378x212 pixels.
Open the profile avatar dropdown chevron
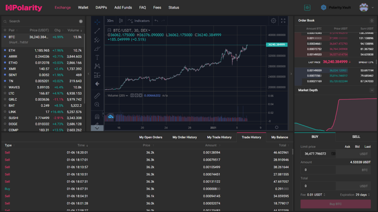[373, 8]
